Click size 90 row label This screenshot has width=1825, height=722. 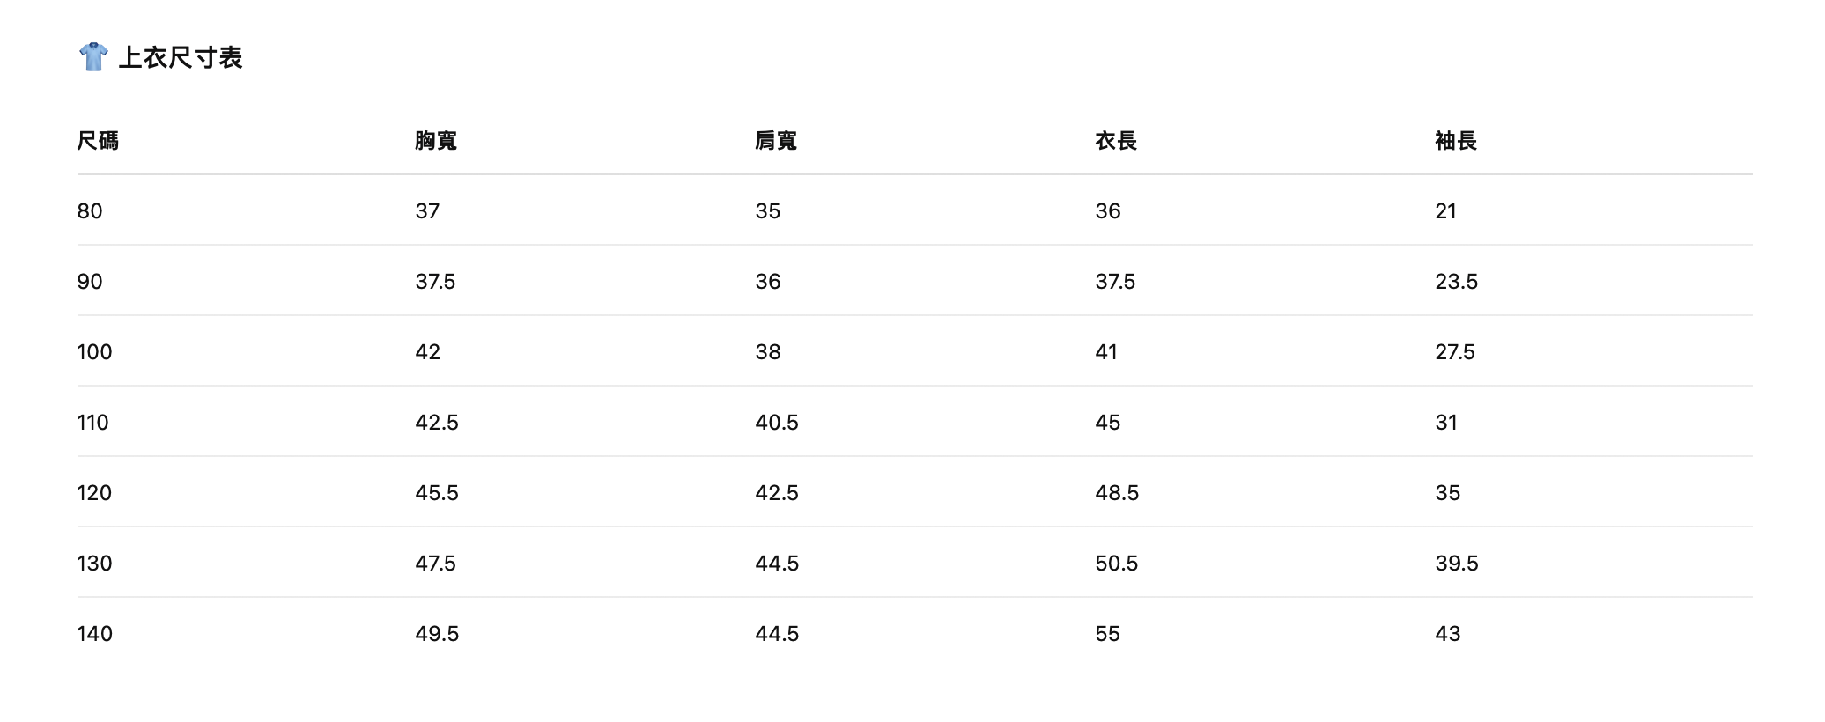point(90,282)
